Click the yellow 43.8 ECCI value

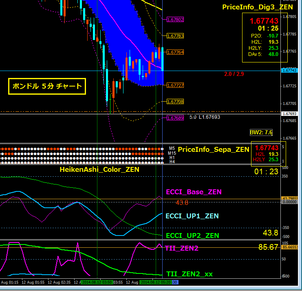(x=270, y=233)
